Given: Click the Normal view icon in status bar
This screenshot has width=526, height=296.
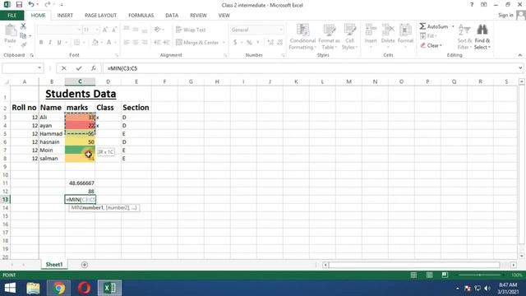Looking at the screenshot, I should 413,275.
